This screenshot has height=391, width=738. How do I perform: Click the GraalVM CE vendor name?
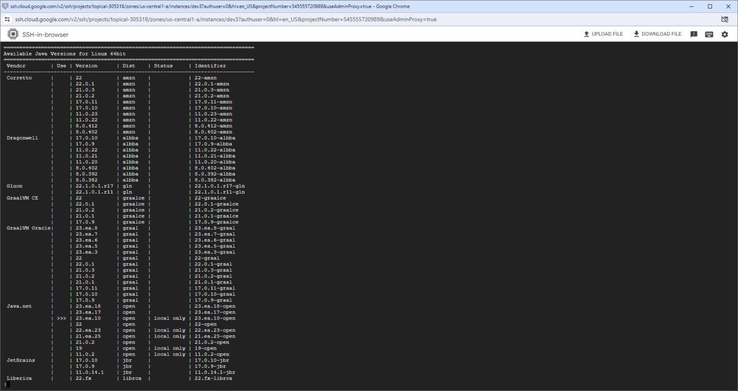click(23, 198)
